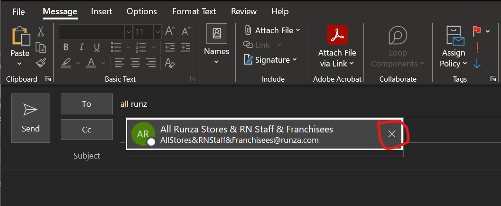
Task: Click the Send button
Action: tap(31, 118)
